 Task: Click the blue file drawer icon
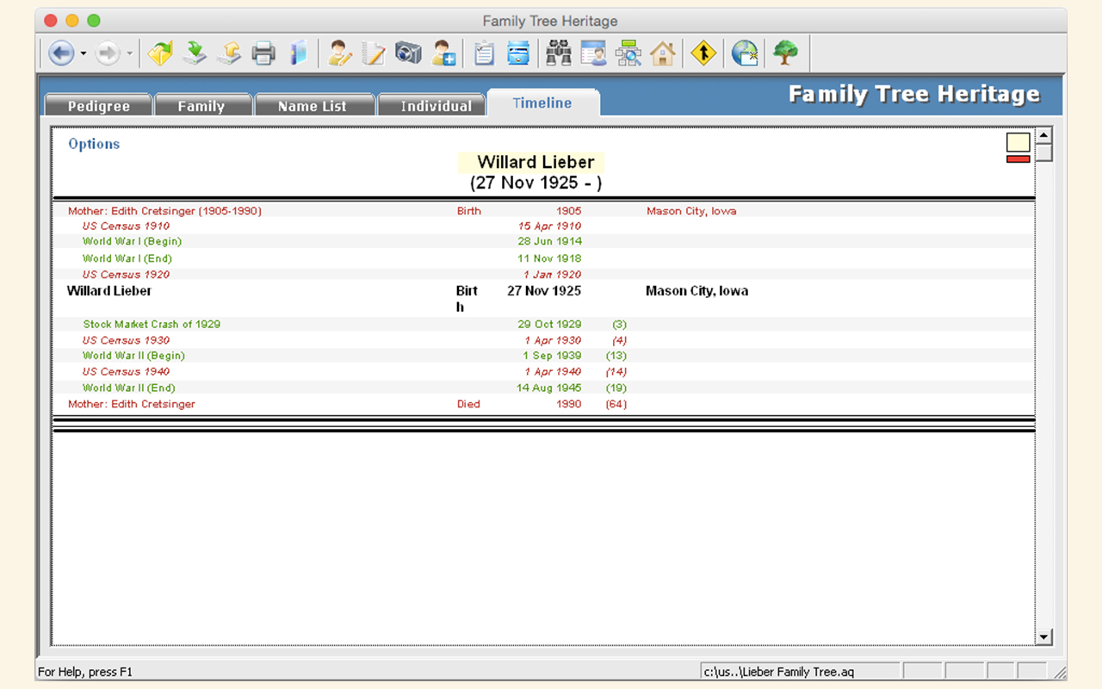(x=517, y=53)
